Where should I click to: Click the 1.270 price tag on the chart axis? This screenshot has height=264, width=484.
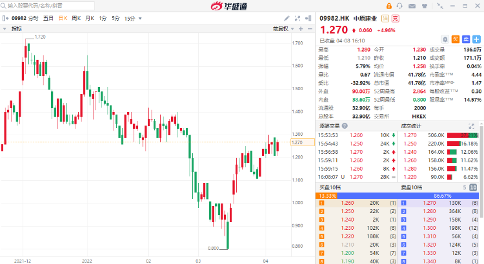[x=303, y=142]
